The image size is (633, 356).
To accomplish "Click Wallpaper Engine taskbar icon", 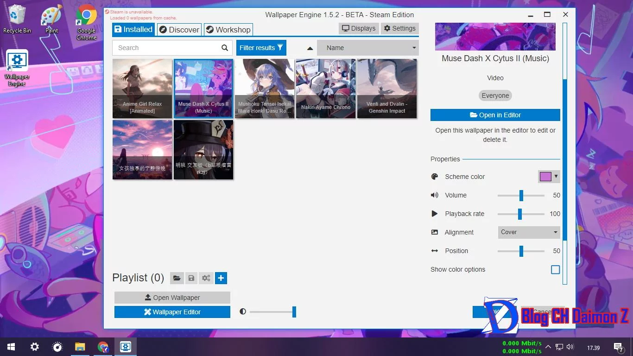I will coord(126,347).
